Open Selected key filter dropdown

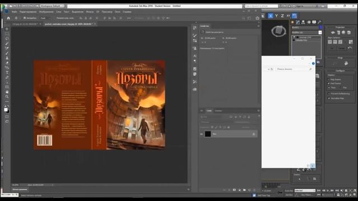click(305, 190)
